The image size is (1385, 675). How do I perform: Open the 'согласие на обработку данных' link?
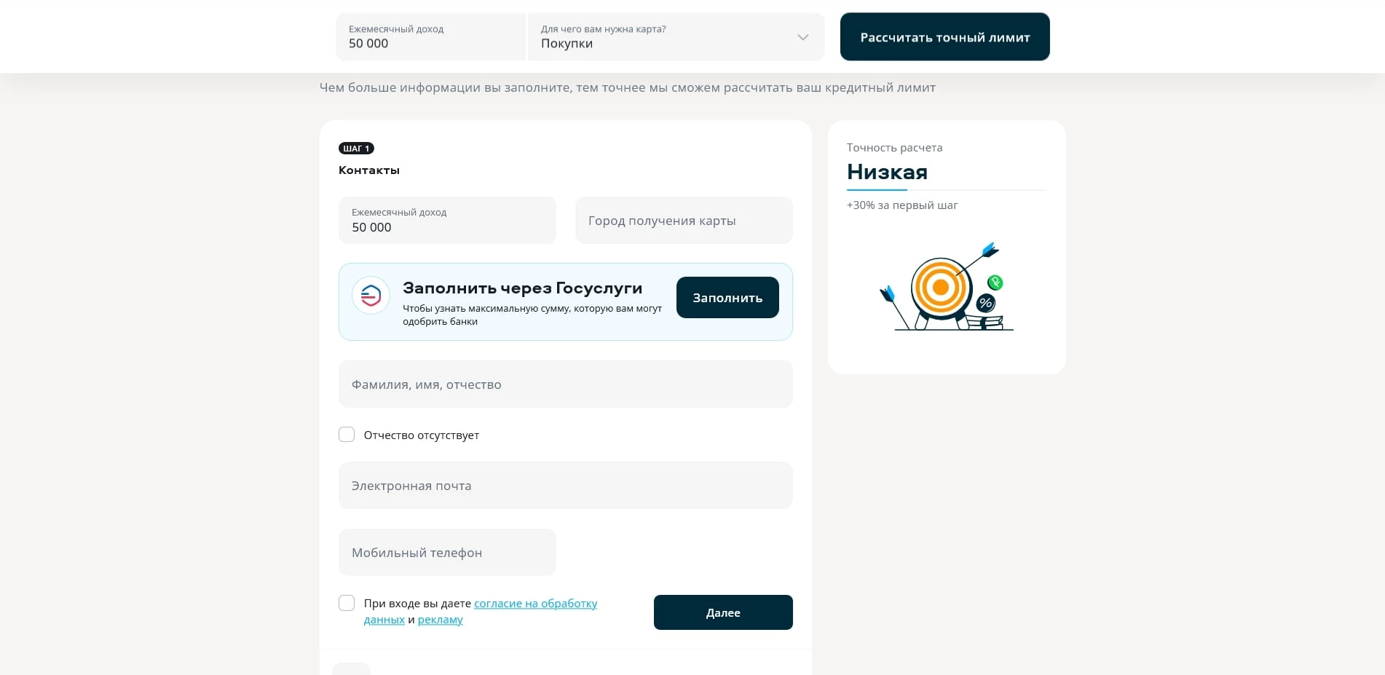535,604
